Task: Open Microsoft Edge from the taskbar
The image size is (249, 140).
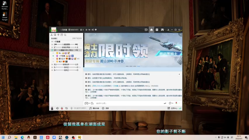Action: 22,137
